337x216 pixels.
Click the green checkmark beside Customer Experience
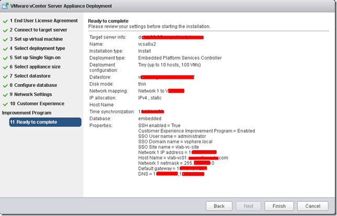click(5, 104)
